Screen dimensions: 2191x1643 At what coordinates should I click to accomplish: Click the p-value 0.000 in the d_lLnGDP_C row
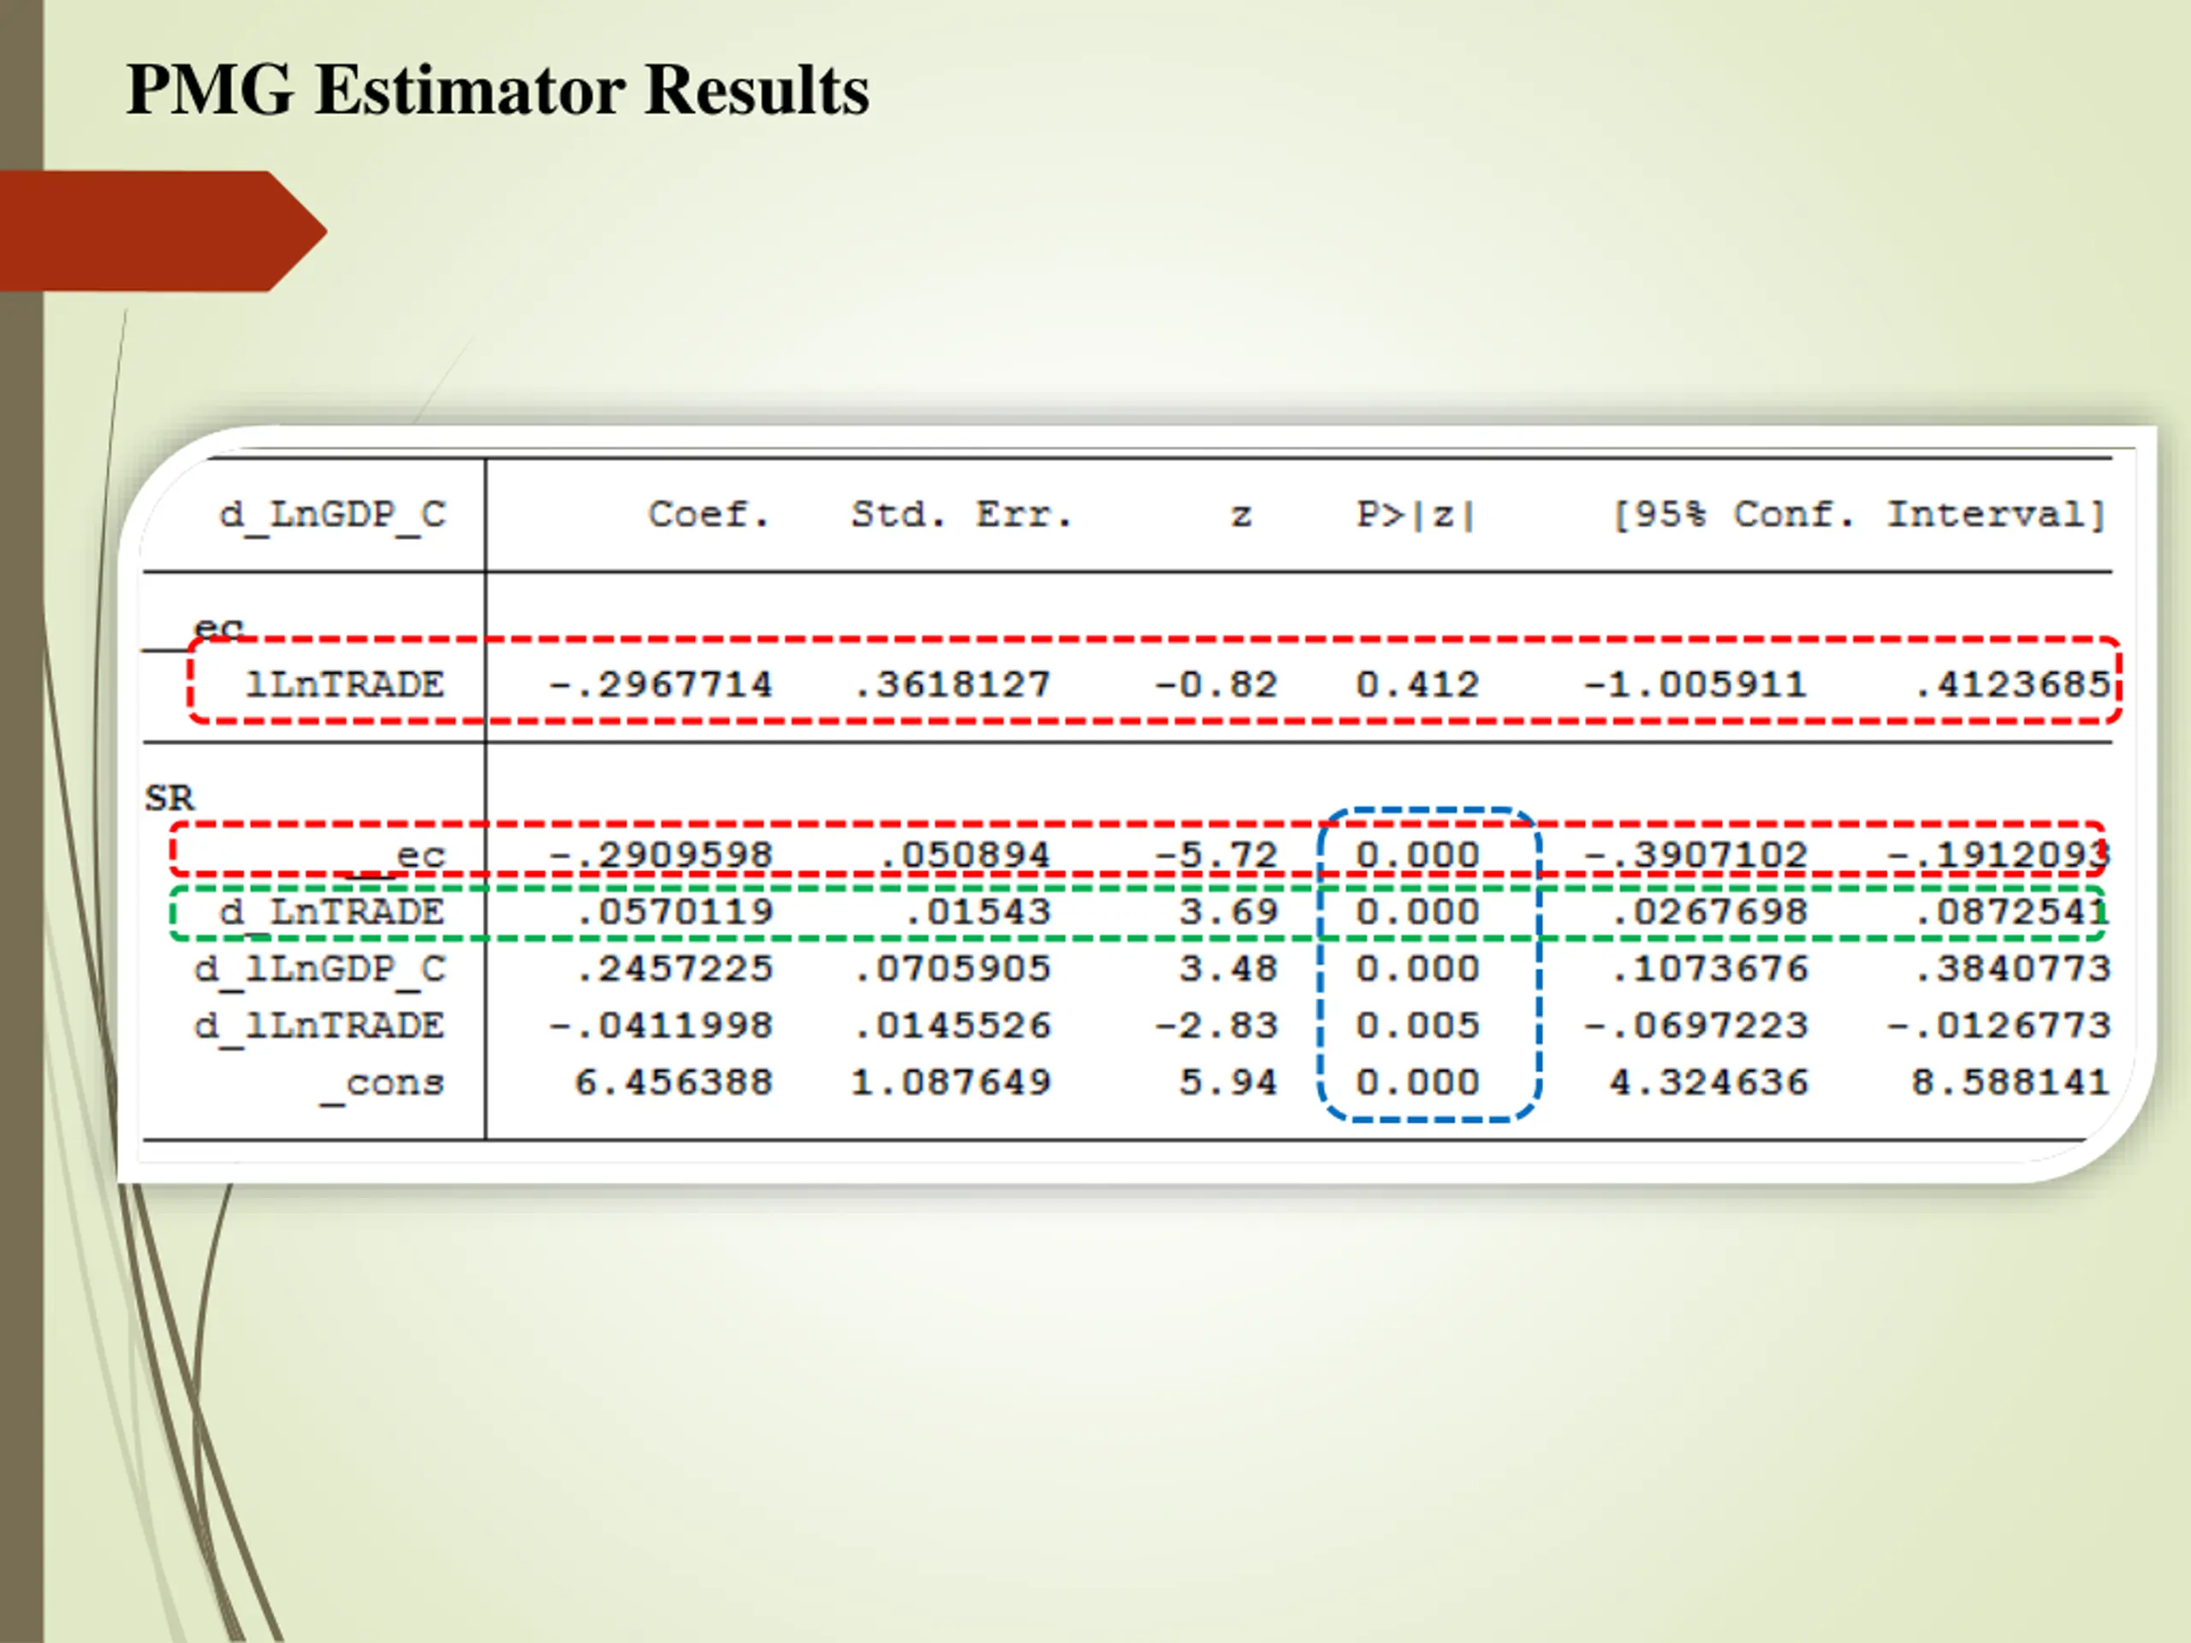(1417, 969)
